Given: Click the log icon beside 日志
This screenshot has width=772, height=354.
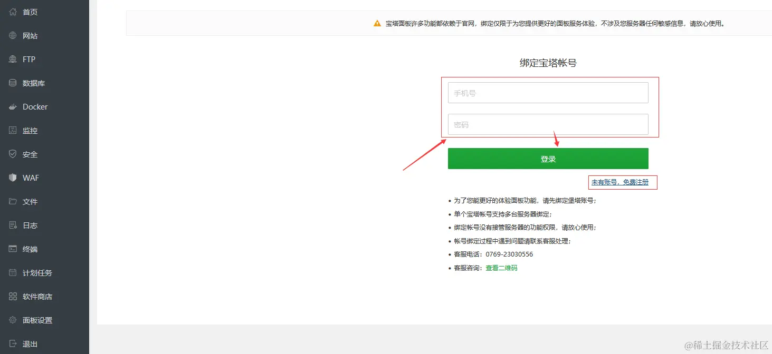Looking at the screenshot, I should coord(13,225).
